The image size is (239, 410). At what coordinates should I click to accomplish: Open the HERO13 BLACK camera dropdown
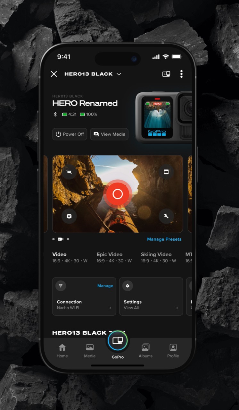93,74
